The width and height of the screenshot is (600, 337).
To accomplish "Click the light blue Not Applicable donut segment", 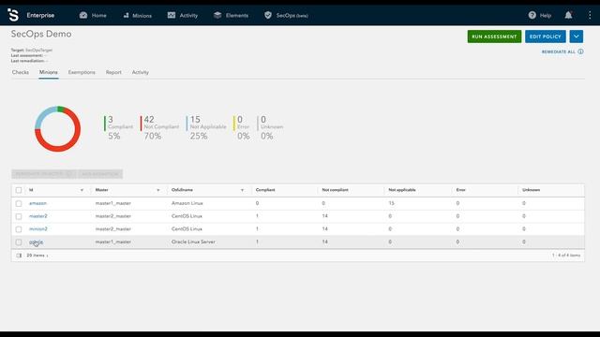I will (41, 116).
